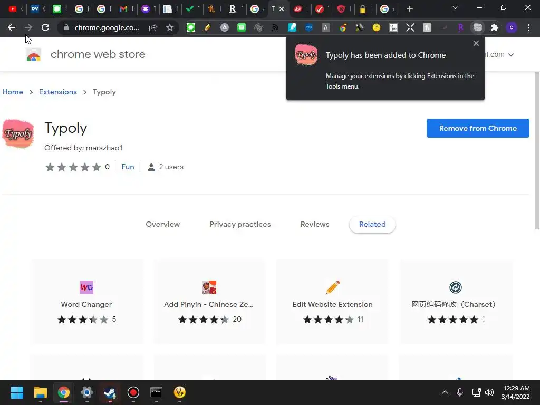Open the Edit Website Extension card
The height and width of the screenshot is (405, 540).
tap(332, 302)
